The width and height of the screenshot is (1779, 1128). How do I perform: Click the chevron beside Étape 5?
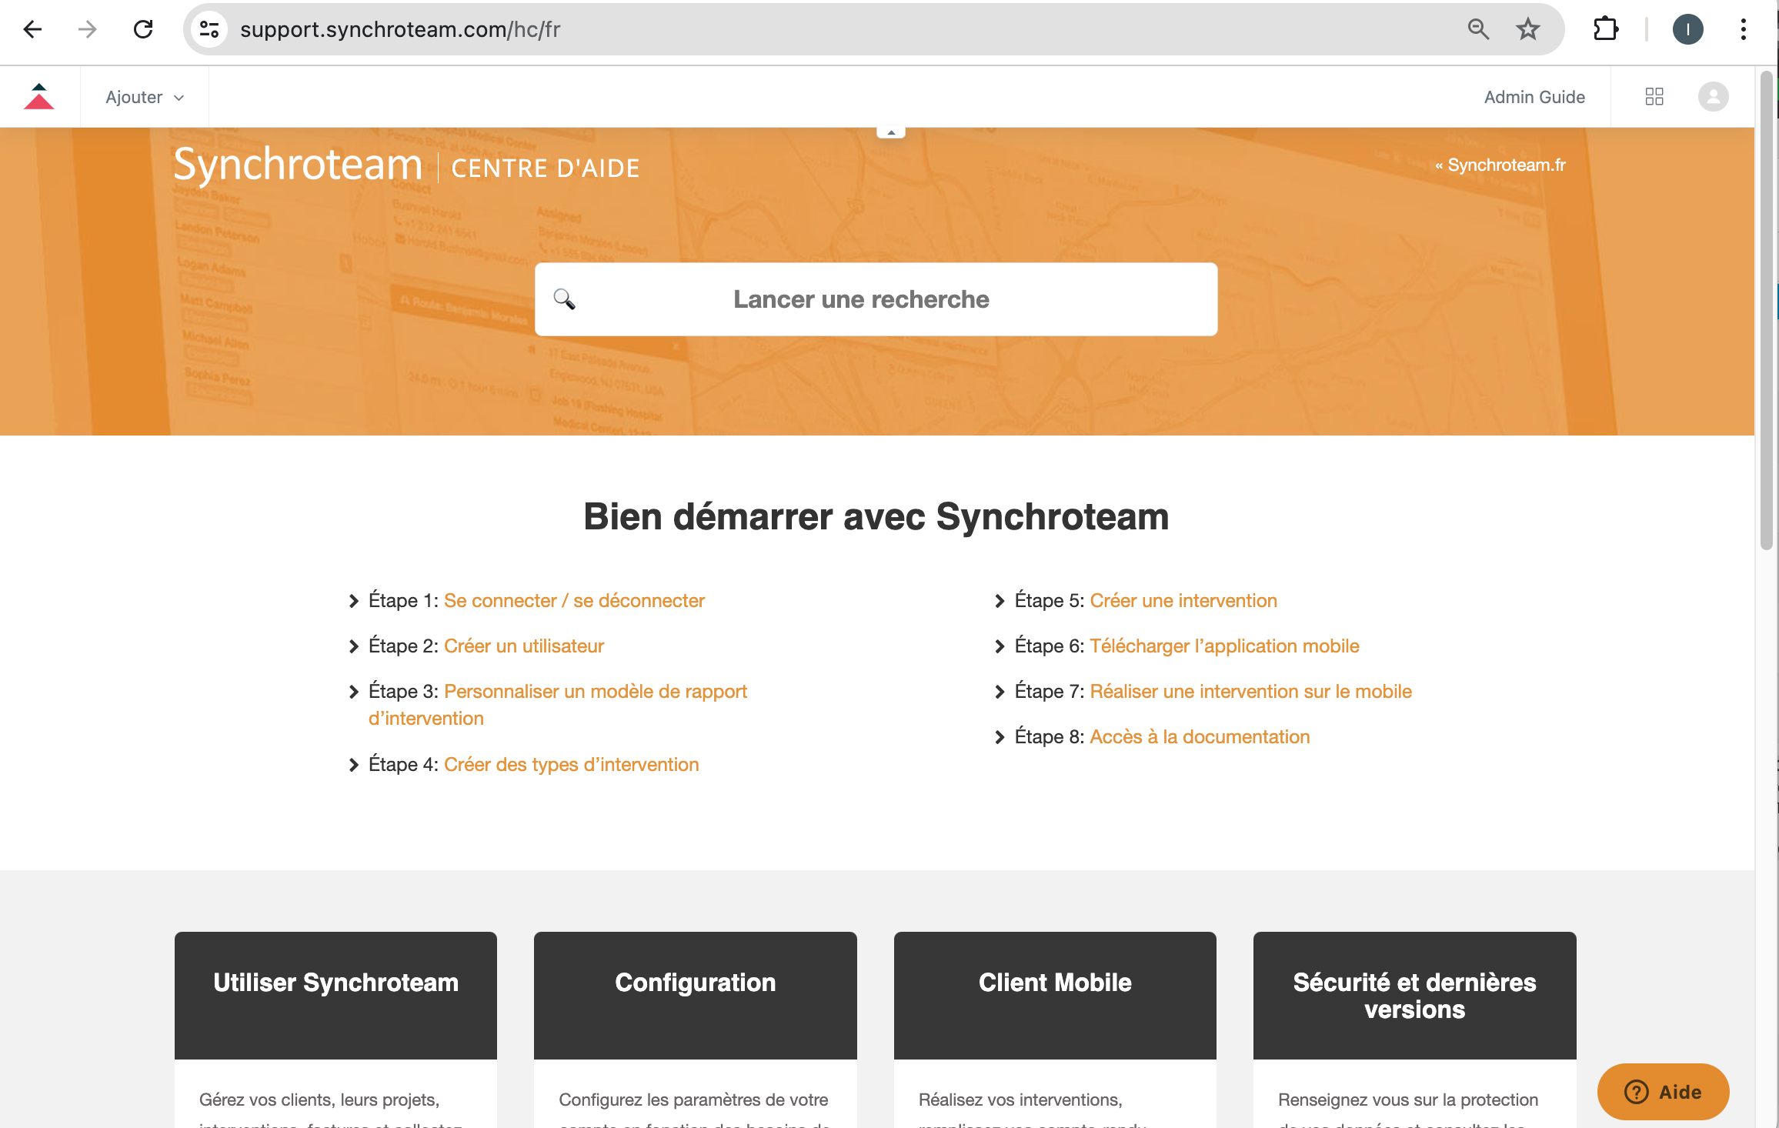(x=1000, y=601)
